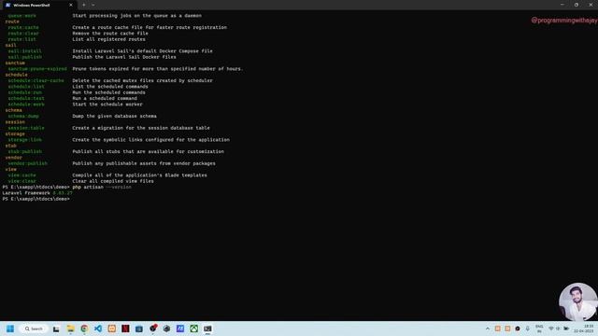Click the first orange tray icon
The height and width of the screenshot is (336, 598).
tap(498, 329)
